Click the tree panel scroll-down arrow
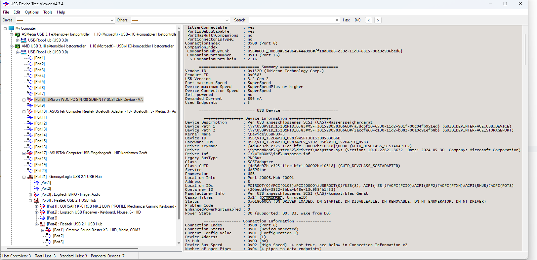The image size is (537, 260). click(179, 243)
